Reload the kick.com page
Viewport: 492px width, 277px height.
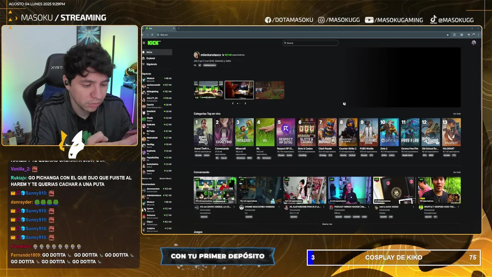coord(152,35)
